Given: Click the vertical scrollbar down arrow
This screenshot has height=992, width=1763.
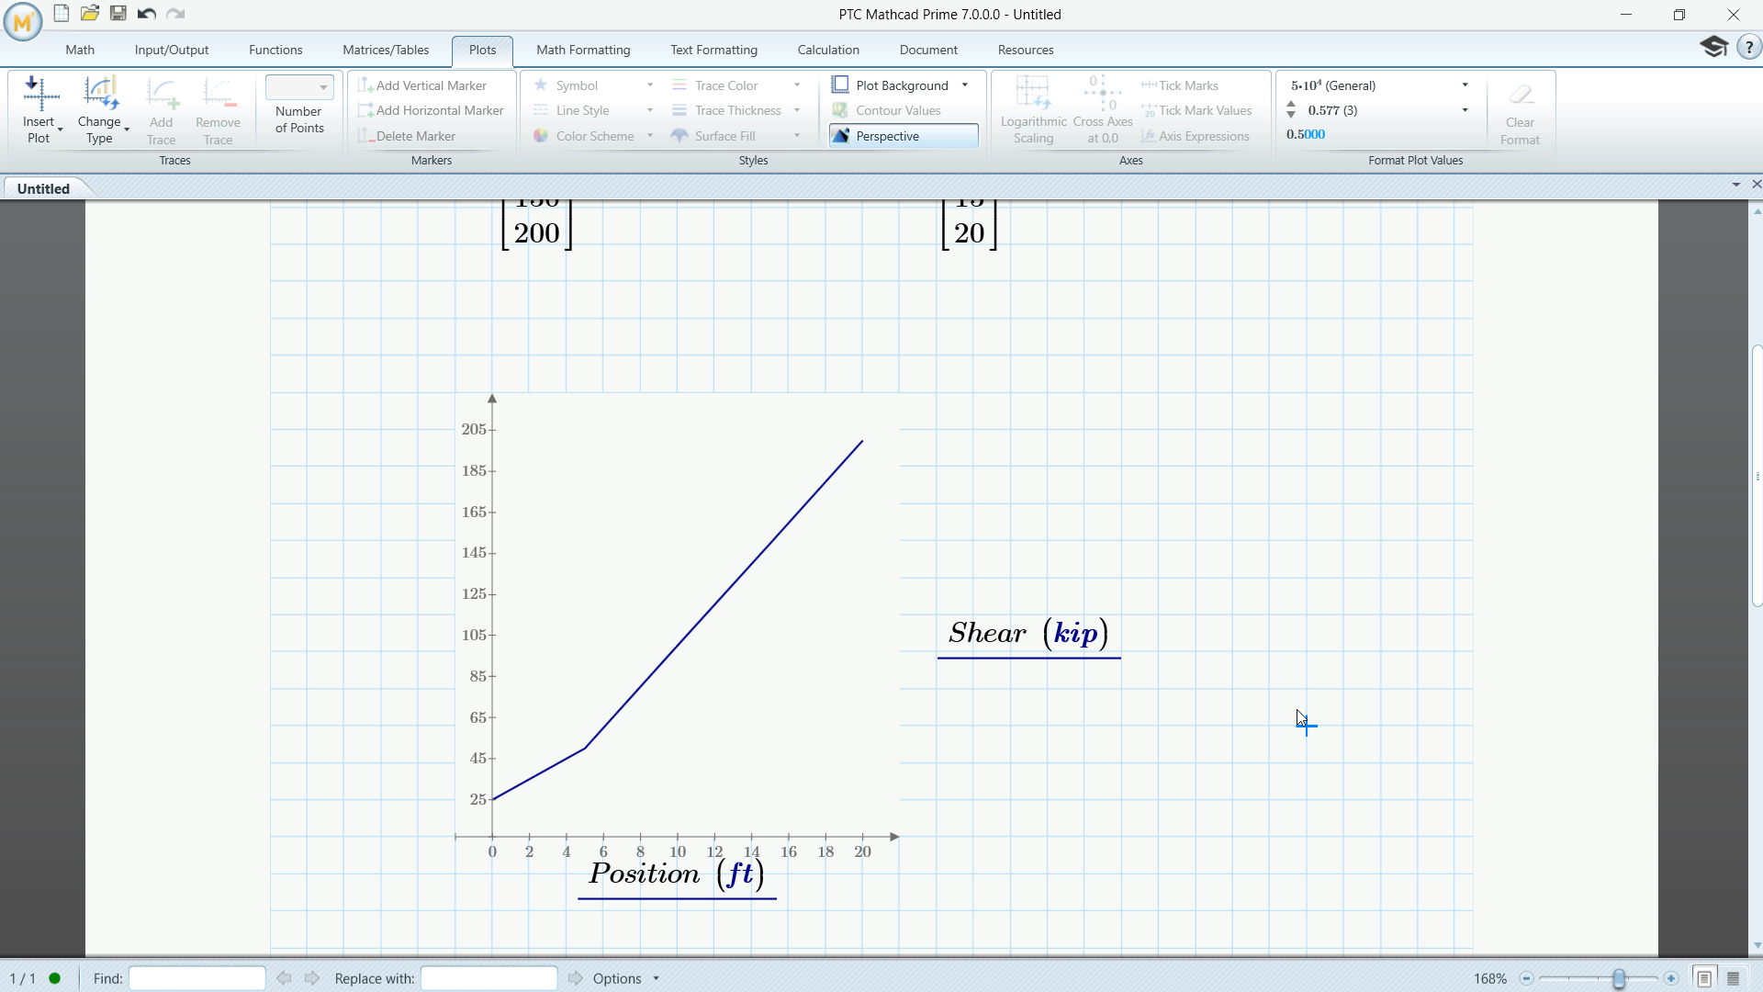Looking at the screenshot, I should click(1757, 945).
